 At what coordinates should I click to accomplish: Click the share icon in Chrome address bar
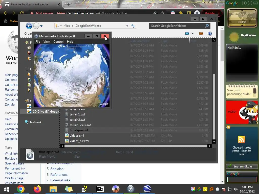pyautogui.click(x=155, y=13)
